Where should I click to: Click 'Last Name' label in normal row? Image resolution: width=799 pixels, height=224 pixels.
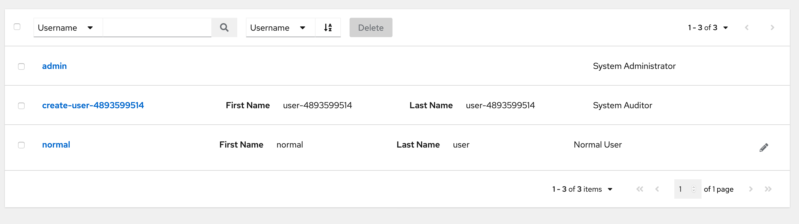(x=418, y=145)
